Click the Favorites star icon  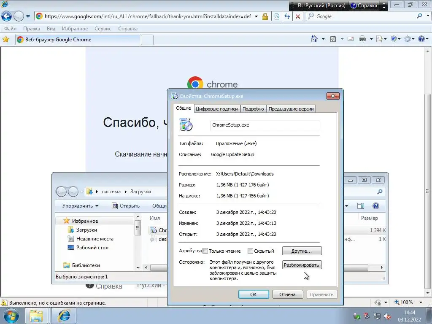(x=5, y=39)
